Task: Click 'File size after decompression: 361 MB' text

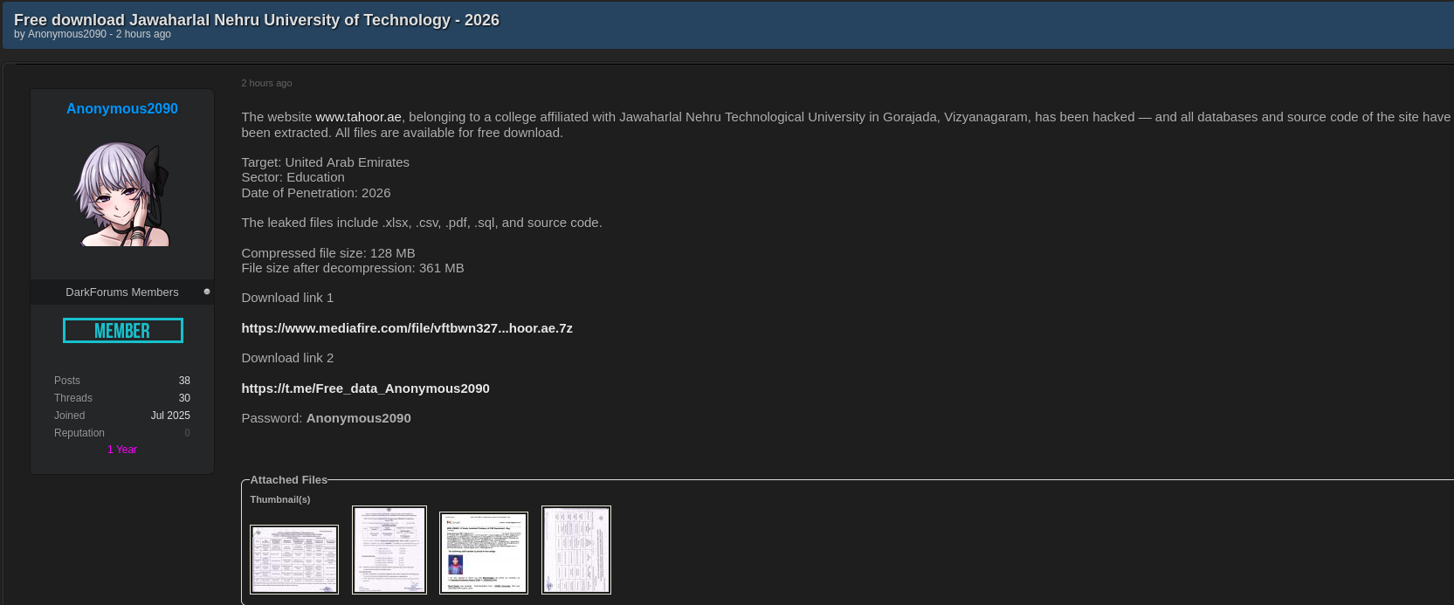Action: click(353, 268)
